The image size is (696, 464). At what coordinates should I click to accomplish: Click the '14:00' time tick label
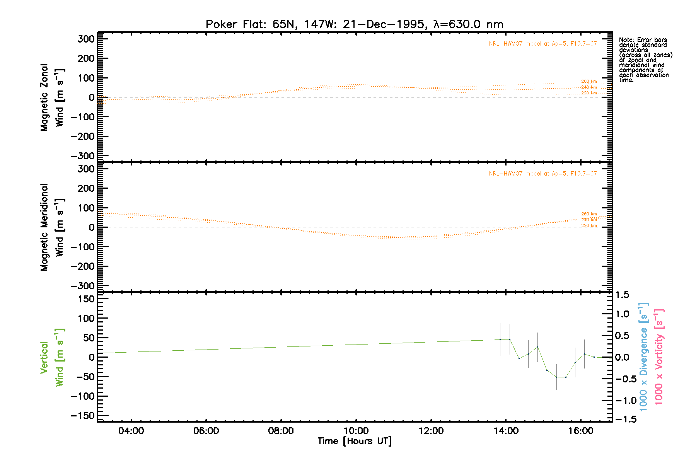coord(506,431)
